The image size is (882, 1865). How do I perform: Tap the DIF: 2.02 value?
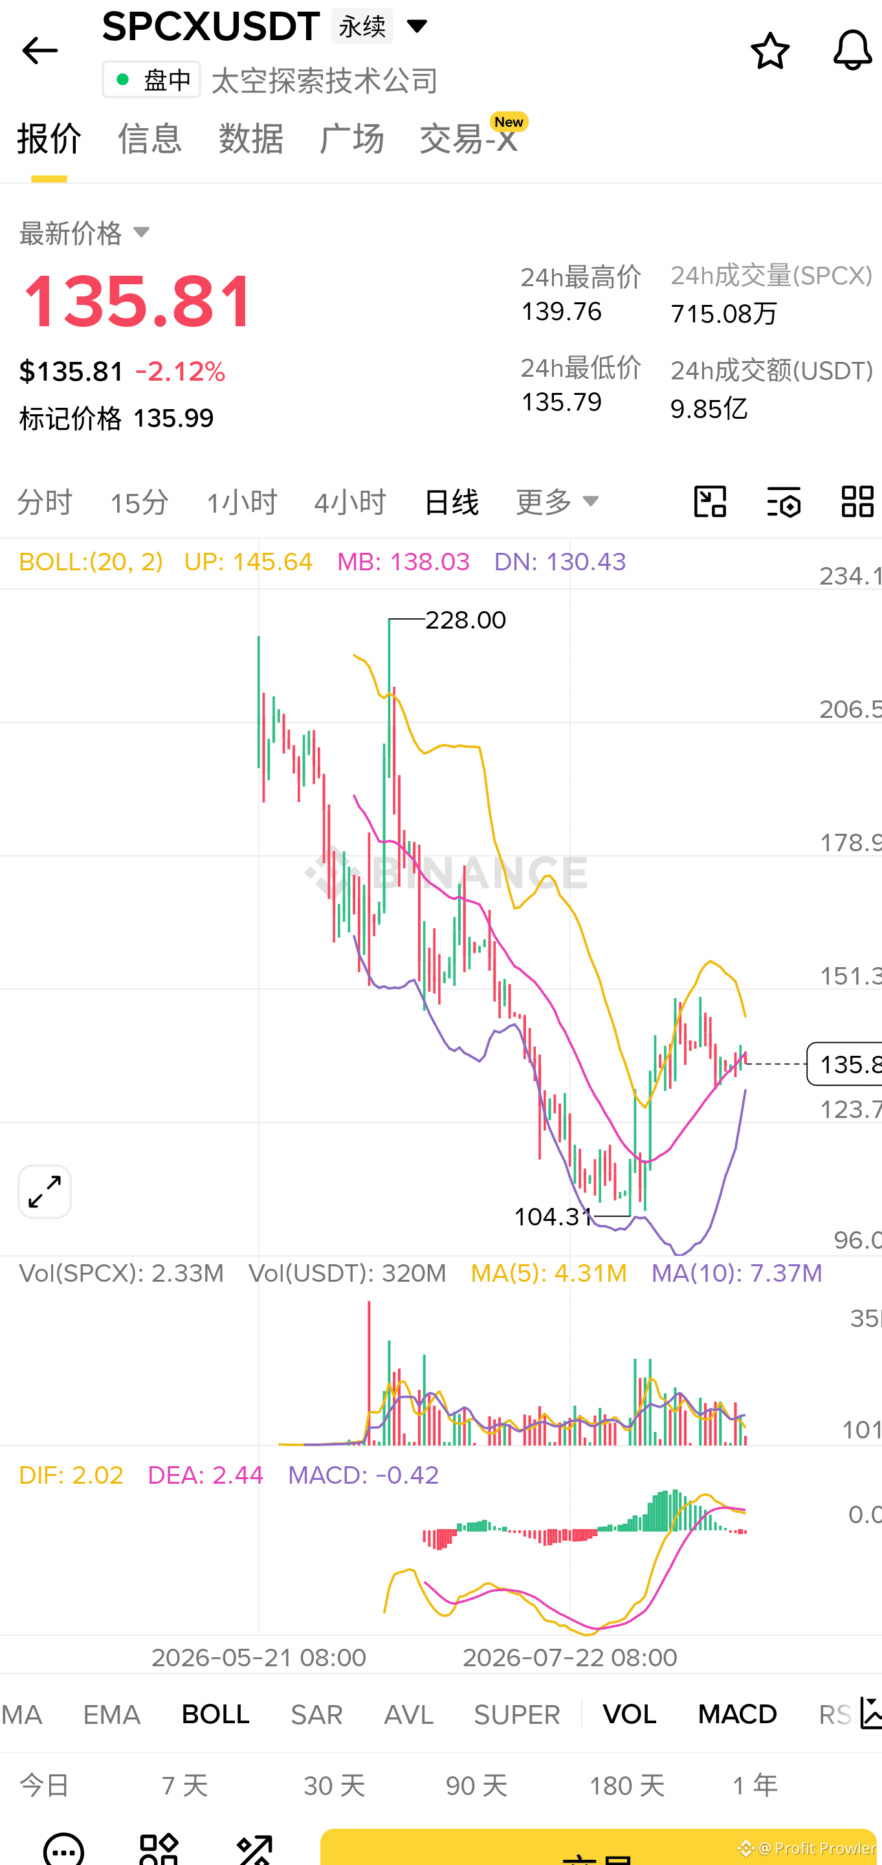coord(71,1475)
